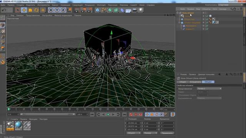246x138 pixels.
Task: Collapse the fourth object's tree expander
Action: (x=180, y=23)
